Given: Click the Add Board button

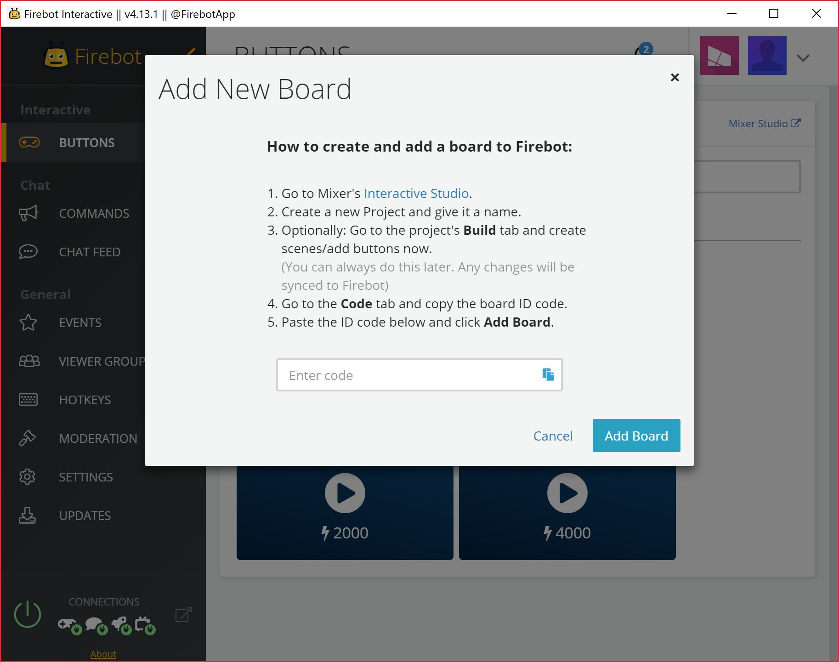Looking at the screenshot, I should (x=636, y=436).
